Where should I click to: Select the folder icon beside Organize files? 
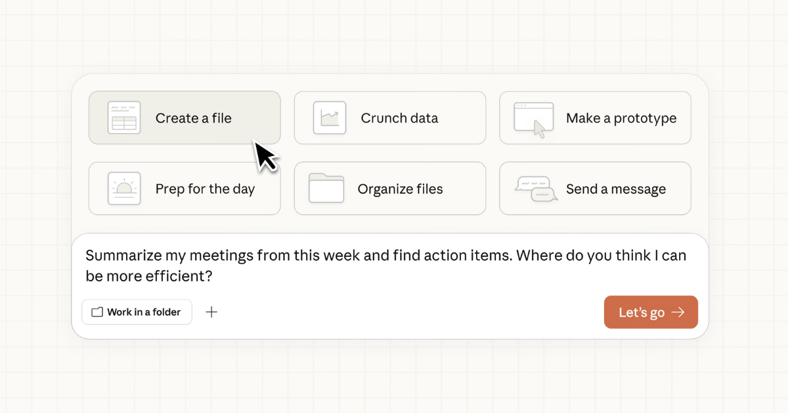tap(328, 188)
